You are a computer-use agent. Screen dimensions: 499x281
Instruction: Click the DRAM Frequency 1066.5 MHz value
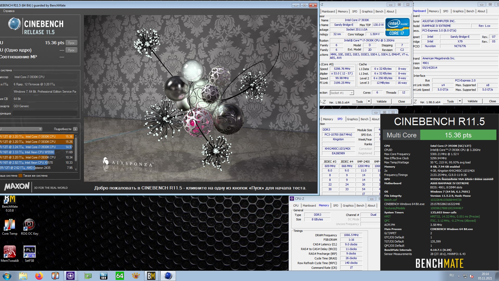click(351, 235)
